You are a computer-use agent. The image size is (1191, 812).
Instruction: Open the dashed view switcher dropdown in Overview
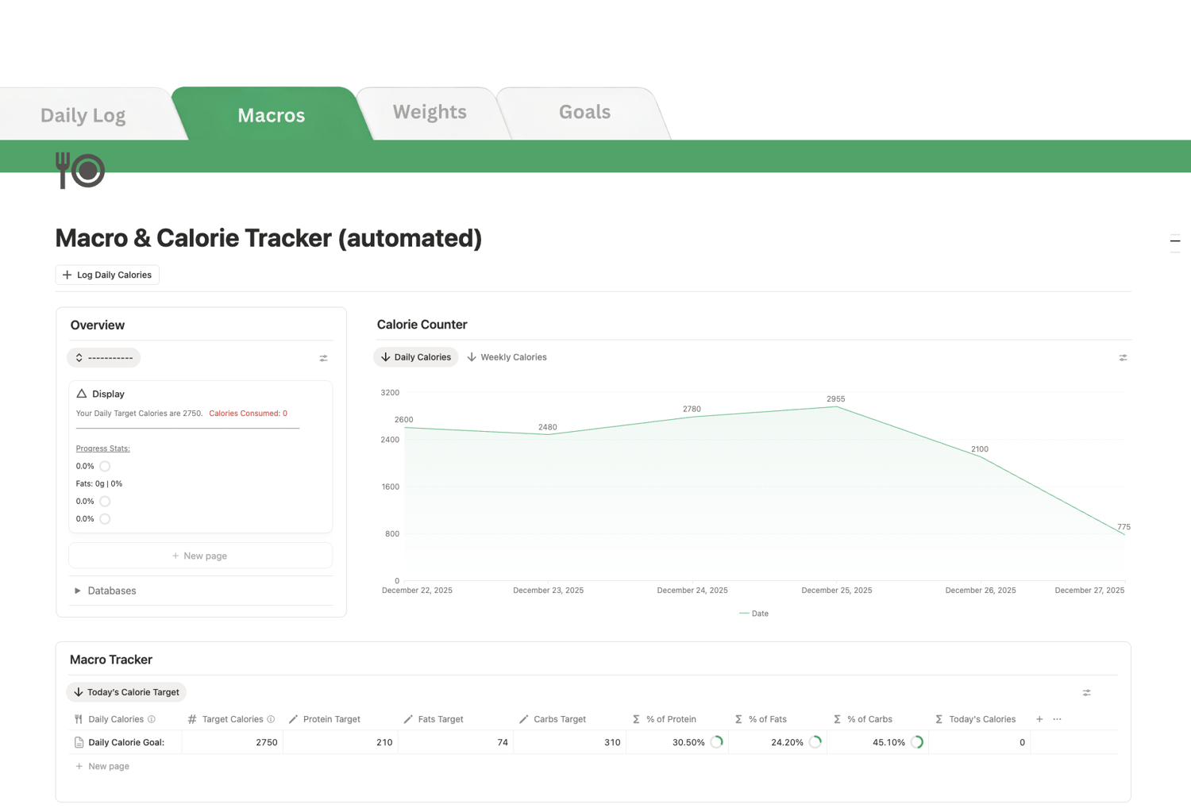coord(104,358)
